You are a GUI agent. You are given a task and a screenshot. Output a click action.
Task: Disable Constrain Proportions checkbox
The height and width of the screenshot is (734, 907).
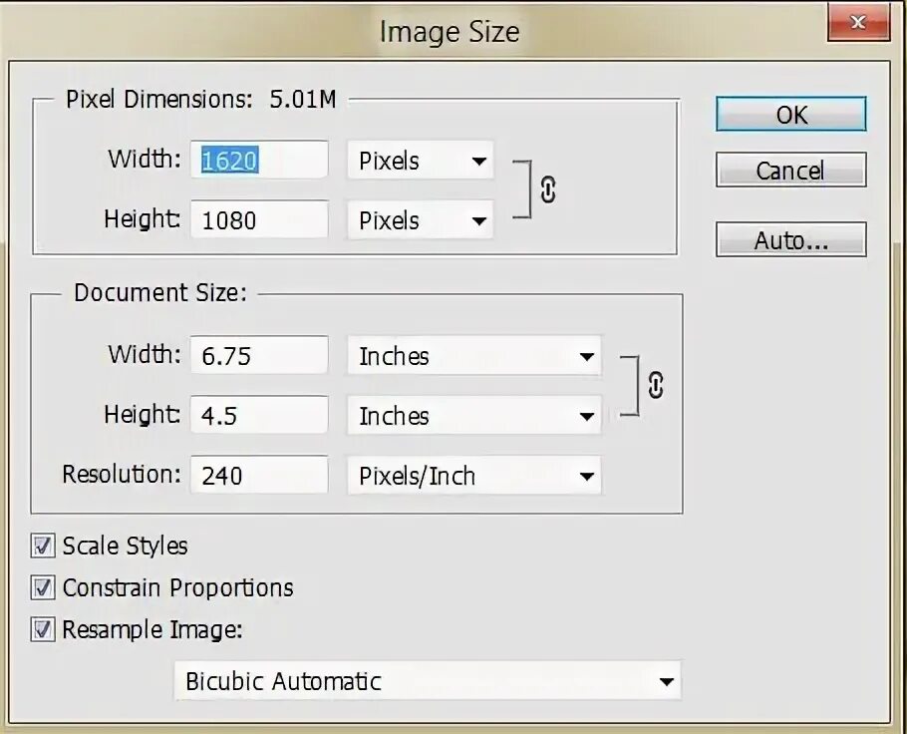(x=43, y=587)
